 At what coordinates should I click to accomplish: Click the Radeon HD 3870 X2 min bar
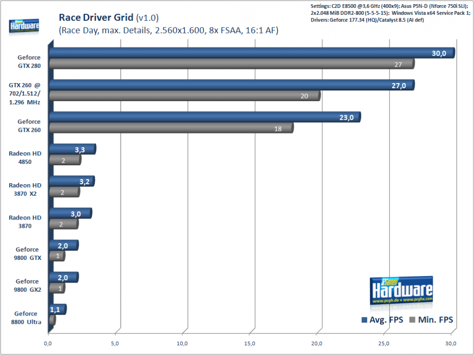pos(65,192)
